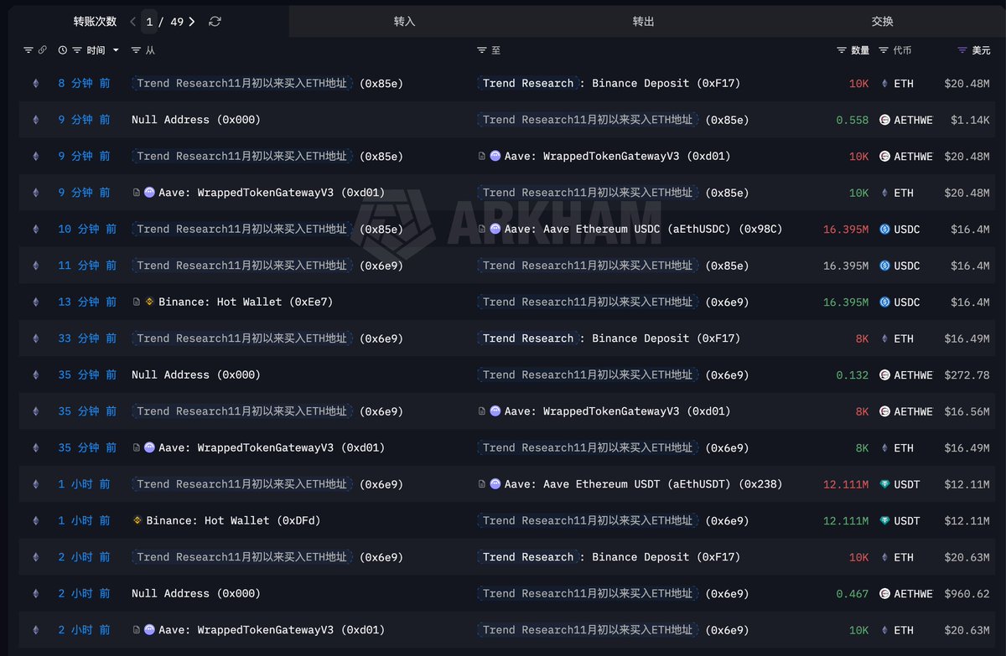Click Ethereum chain icon in 13 分钟 row
Viewport: 1006px width, 656px height.
pos(35,302)
